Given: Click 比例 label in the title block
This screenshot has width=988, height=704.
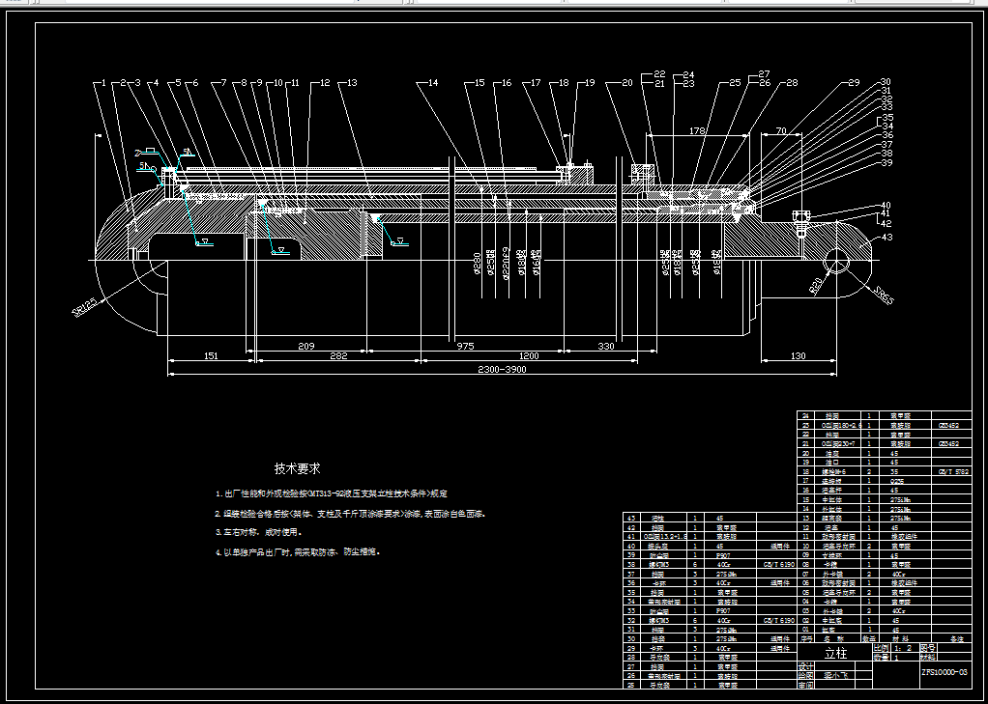Looking at the screenshot, I should click(x=882, y=647).
